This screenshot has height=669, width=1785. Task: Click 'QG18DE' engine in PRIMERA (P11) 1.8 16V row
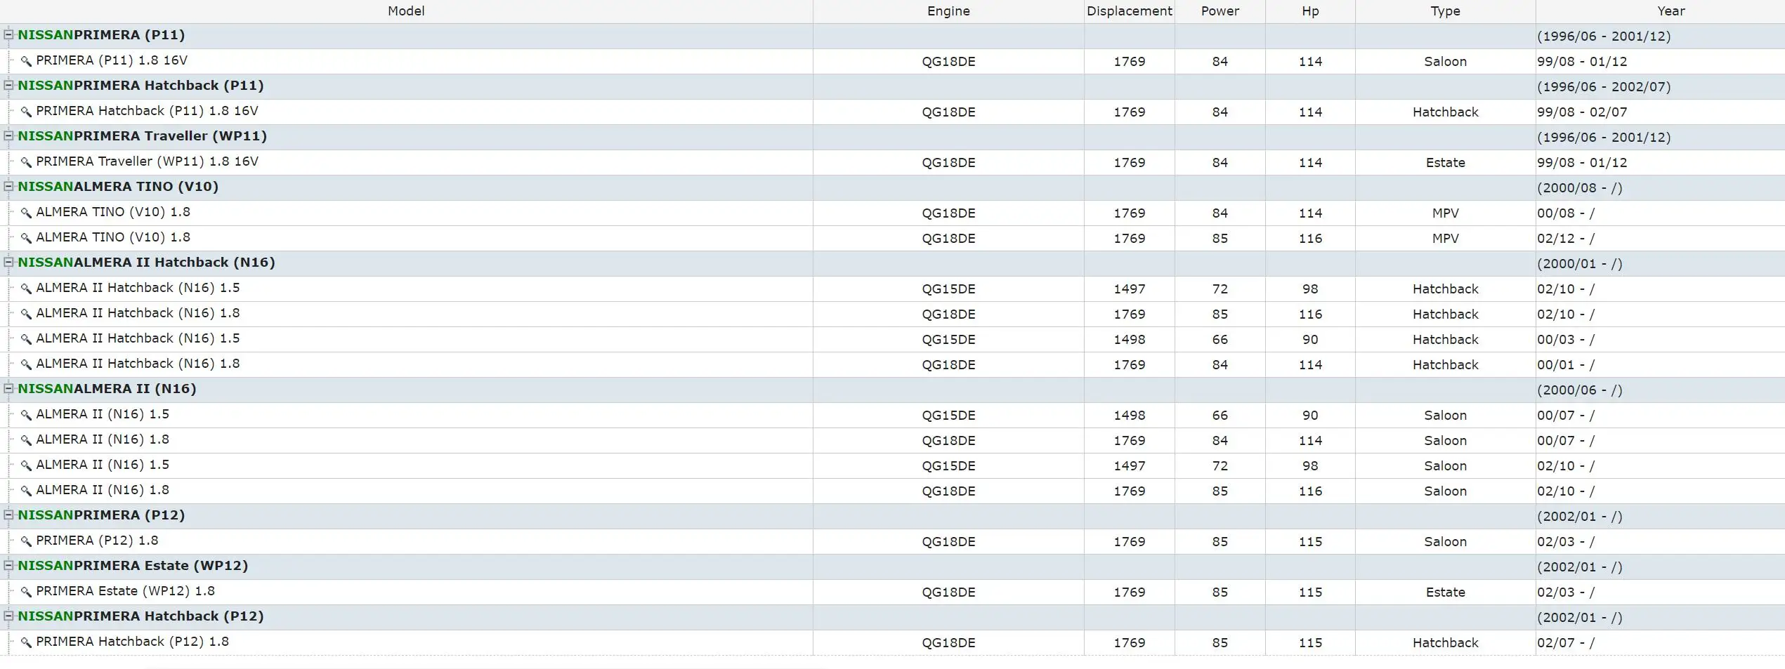pyautogui.click(x=948, y=62)
